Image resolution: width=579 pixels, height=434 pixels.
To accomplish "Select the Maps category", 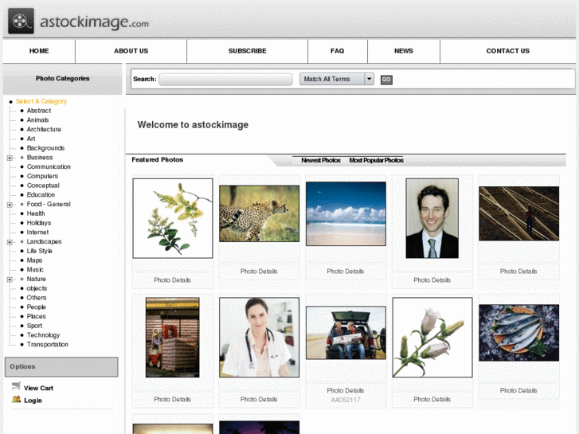I will (x=34, y=260).
